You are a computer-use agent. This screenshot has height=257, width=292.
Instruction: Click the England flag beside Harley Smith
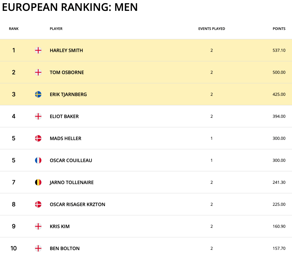pyautogui.click(x=38, y=51)
